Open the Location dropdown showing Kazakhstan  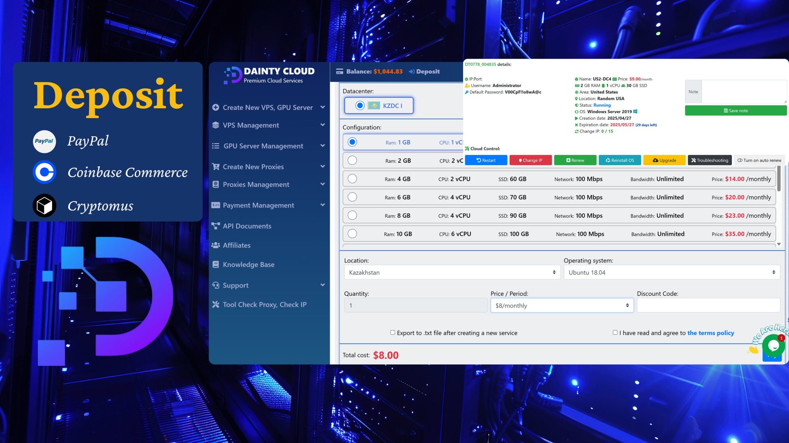tap(452, 272)
